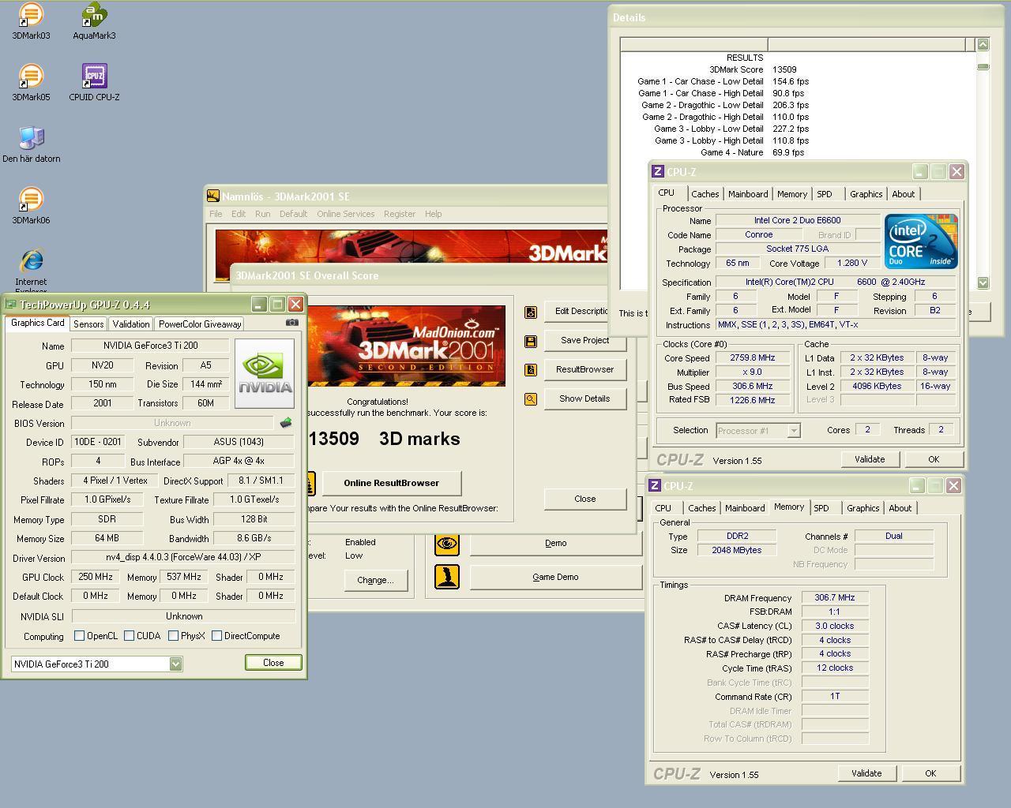Click the Save Project button
Image resolution: width=1011 pixels, height=808 pixels.
pos(584,340)
